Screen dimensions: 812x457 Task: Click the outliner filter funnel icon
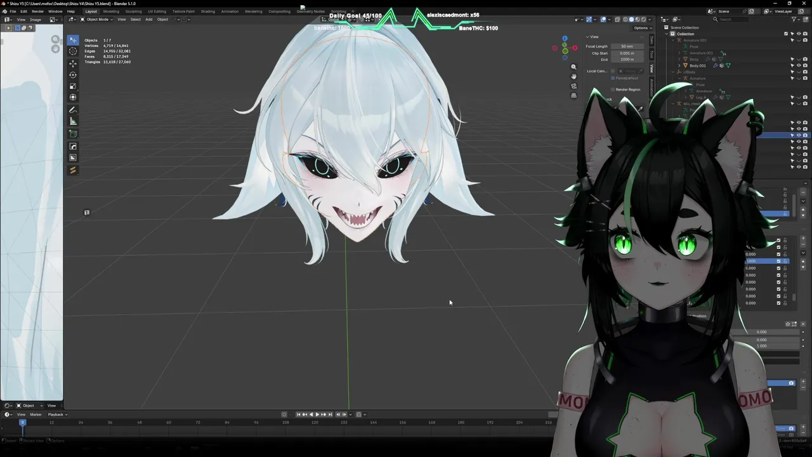[795, 19]
